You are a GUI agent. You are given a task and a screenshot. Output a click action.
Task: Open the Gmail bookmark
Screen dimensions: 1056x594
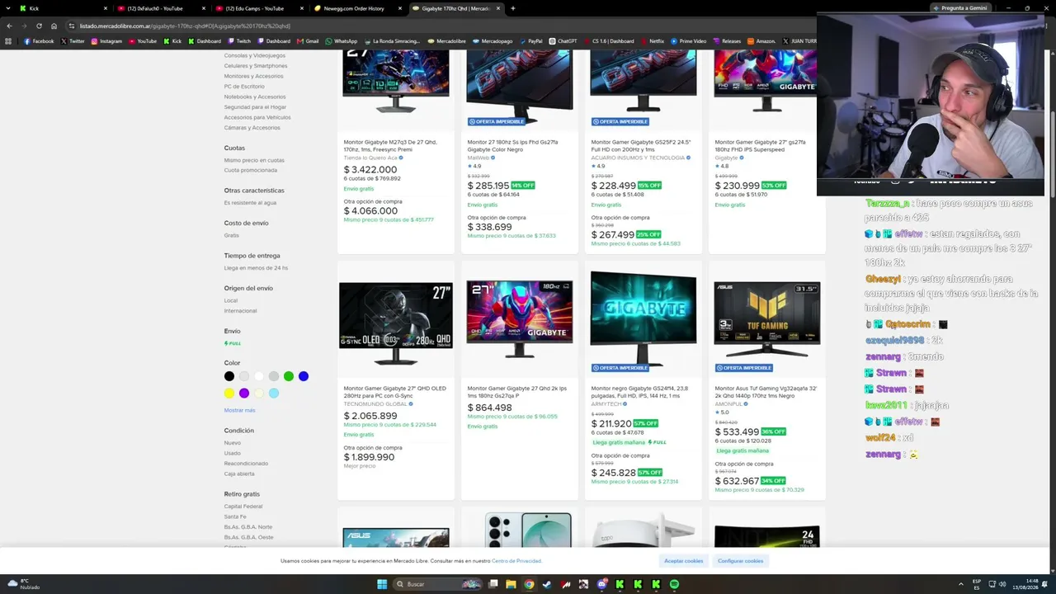309,41
